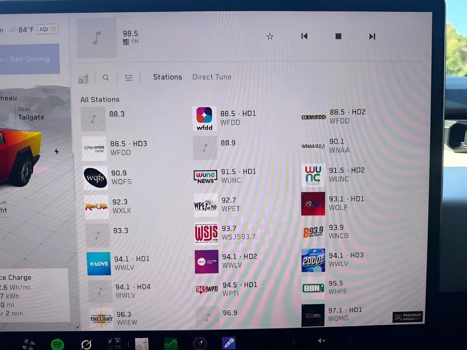Tap the AQI 70 air quality indicator
Image resolution: width=467 pixels, height=350 pixels.
point(47,29)
